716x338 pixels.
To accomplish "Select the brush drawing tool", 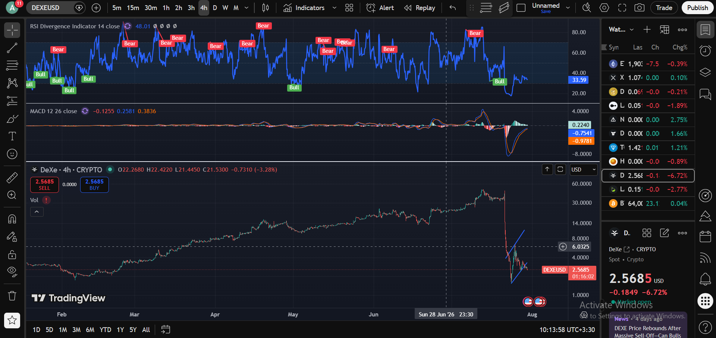I will (12, 119).
